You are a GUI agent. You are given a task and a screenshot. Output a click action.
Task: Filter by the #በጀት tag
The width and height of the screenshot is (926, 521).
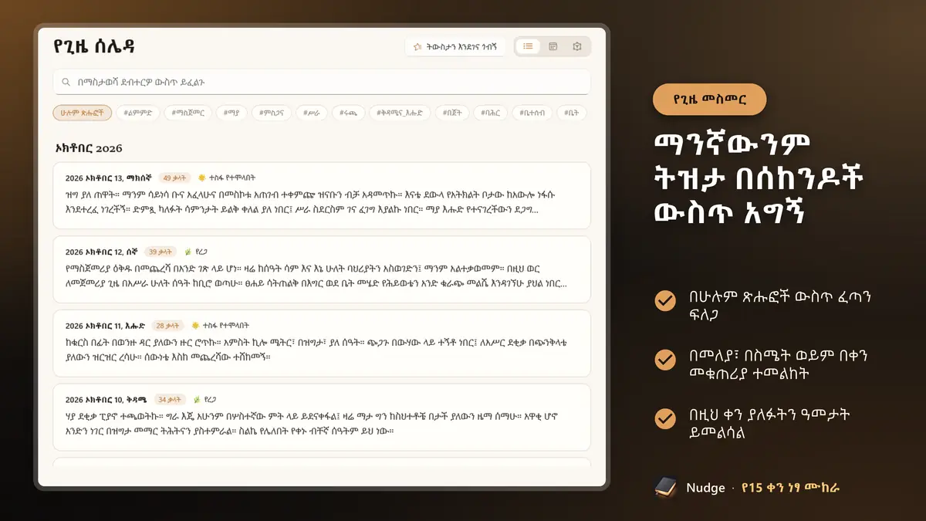(451, 113)
